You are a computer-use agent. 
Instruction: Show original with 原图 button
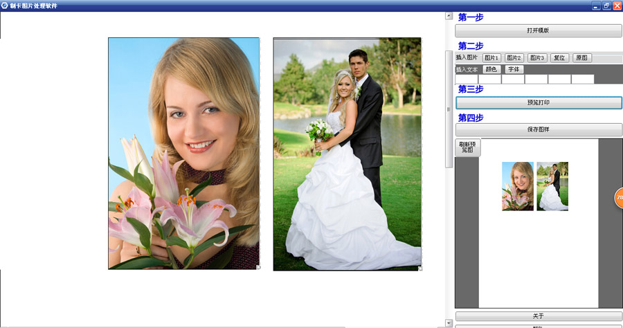(582, 58)
